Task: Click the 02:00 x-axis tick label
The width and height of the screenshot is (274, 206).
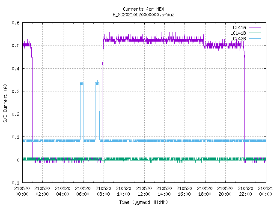Action: [42, 194]
